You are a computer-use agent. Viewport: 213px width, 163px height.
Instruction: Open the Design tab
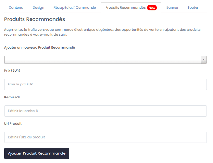click(38, 8)
